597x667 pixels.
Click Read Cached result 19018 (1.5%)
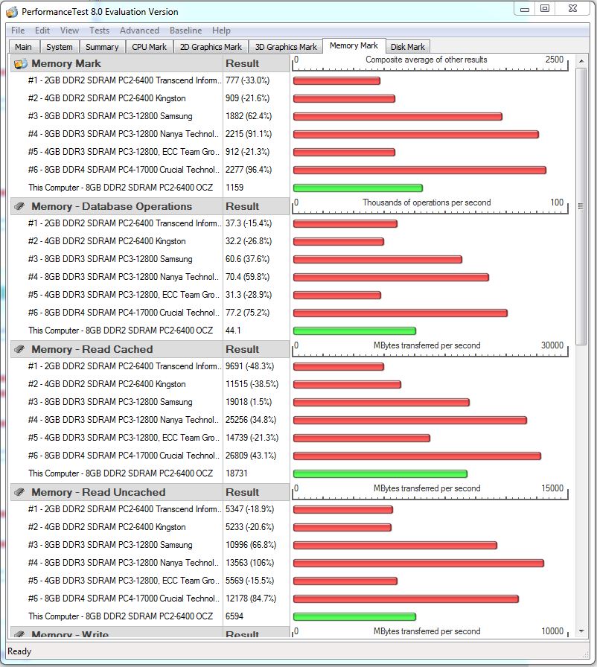249,402
